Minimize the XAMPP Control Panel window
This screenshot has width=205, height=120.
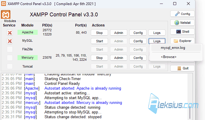coord(161,4)
